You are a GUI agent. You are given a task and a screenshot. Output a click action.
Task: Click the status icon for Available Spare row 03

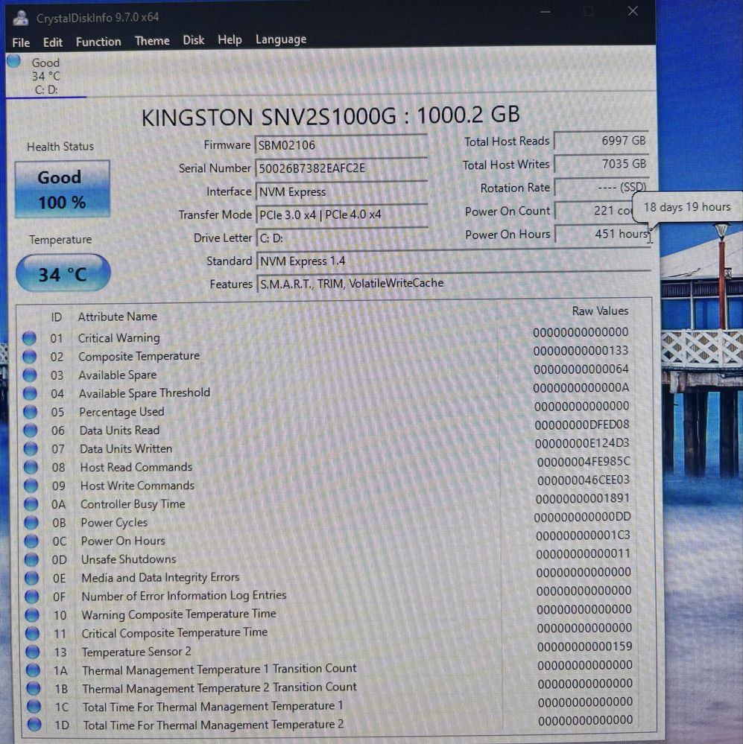point(30,375)
